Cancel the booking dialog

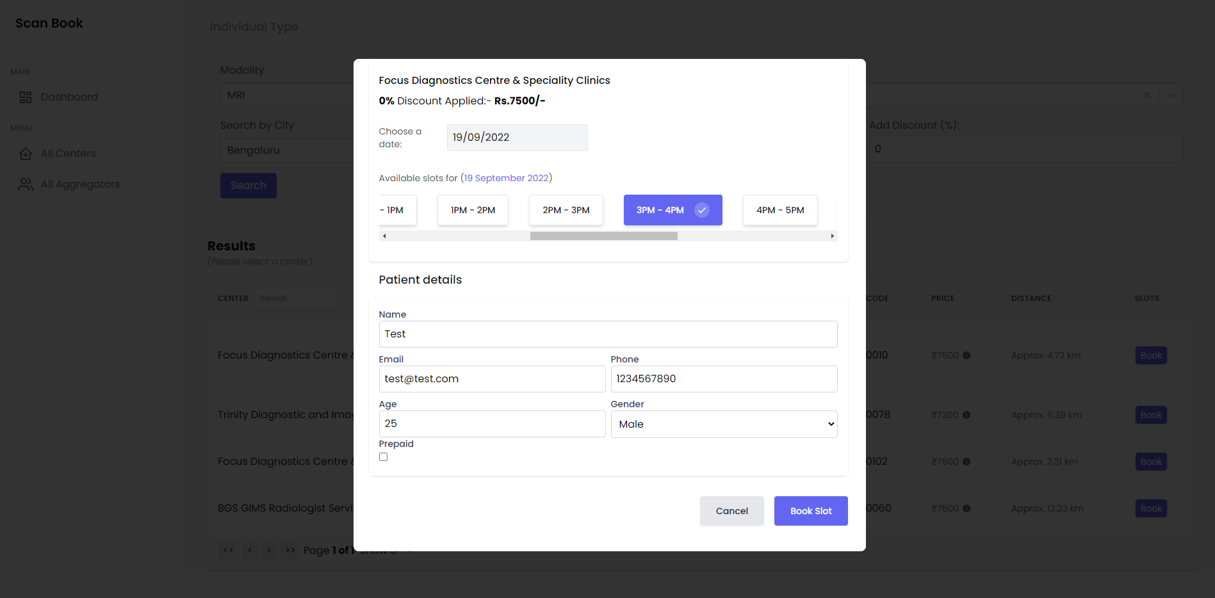[x=731, y=511]
